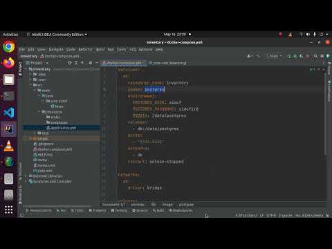Image resolution: width=332 pixels, height=249 pixels.
Task: Switch to the pom.xml (inventory) tab
Action: pos(168,63)
